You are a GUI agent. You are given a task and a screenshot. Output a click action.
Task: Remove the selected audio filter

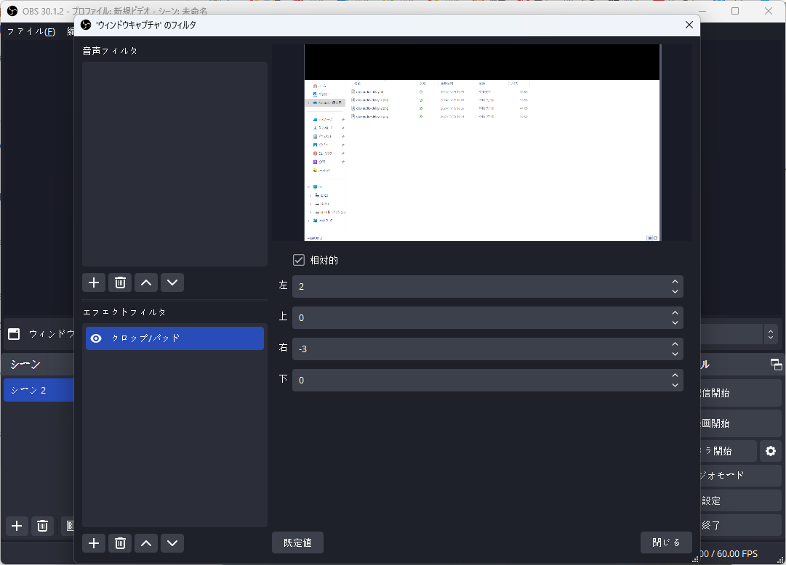tap(120, 282)
